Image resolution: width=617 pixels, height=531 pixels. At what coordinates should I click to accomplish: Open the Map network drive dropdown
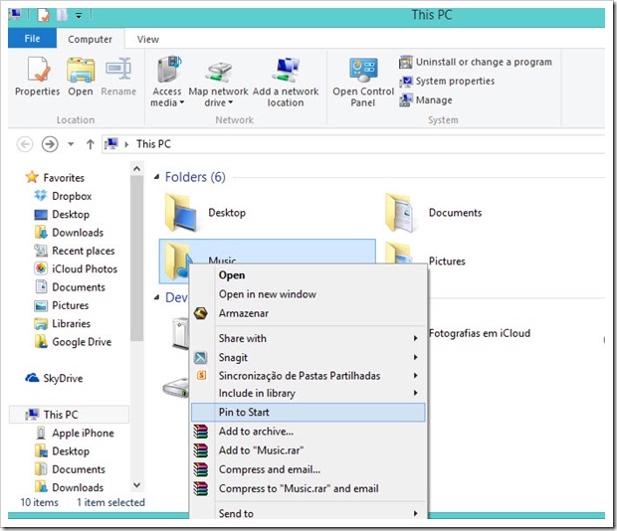pyautogui.click(x=218, y=82)
